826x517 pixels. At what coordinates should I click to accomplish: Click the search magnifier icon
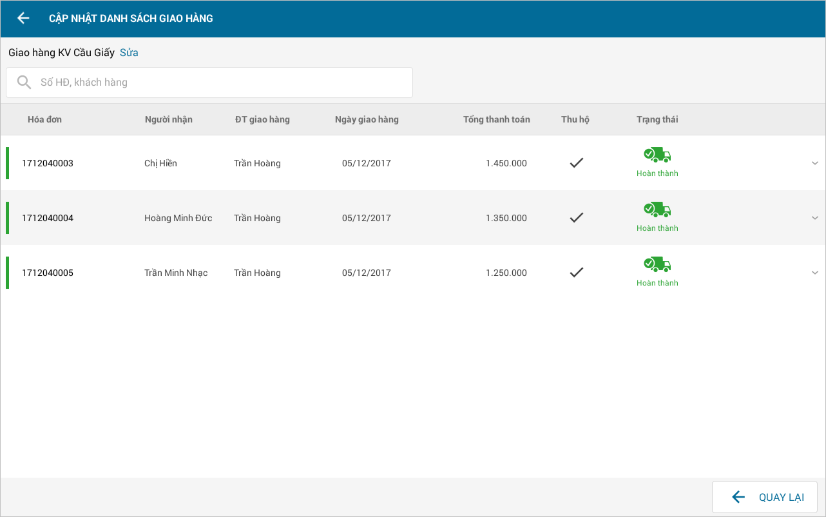click(x=24, y=82)
